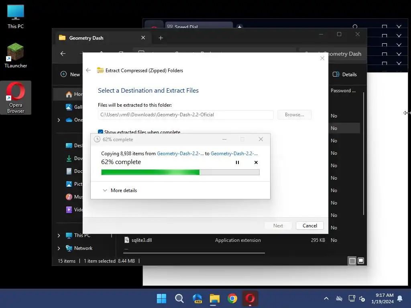The width and height of the screenshot is (411, 308).
Task: Close the Geometry Dash tab
Action: point(143,38)
